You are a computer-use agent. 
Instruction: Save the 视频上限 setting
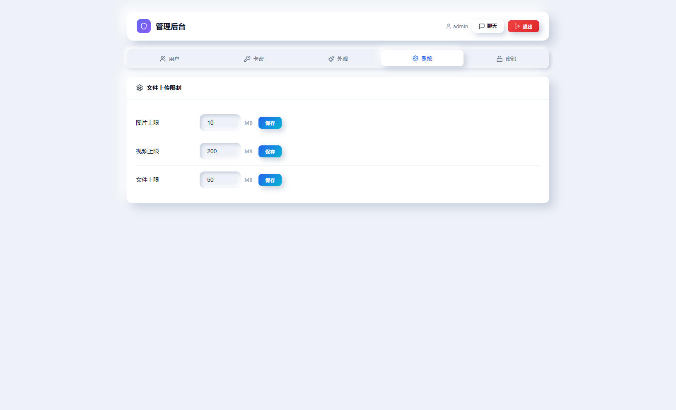[270, 152]
